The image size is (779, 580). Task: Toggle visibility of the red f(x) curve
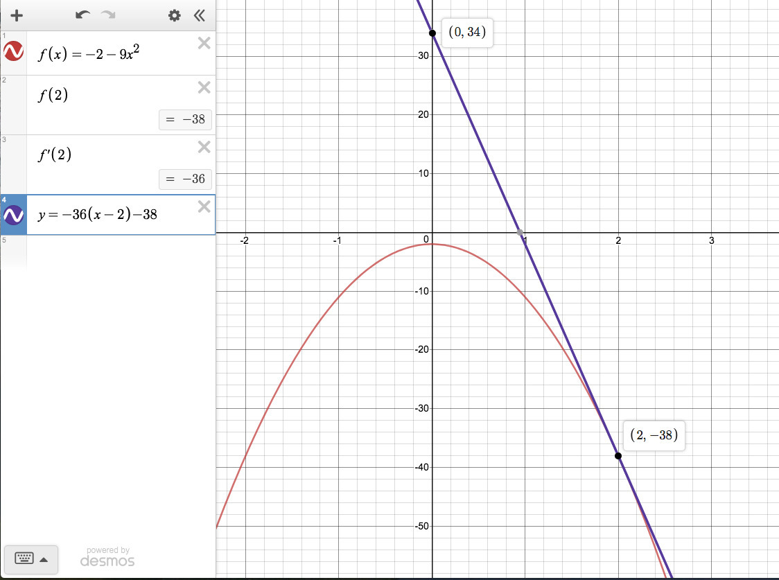pyautogui.click(x=13, y=51)
